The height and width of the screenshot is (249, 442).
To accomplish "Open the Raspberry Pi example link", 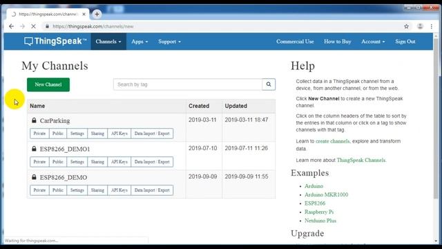I will tap(319, 212).
